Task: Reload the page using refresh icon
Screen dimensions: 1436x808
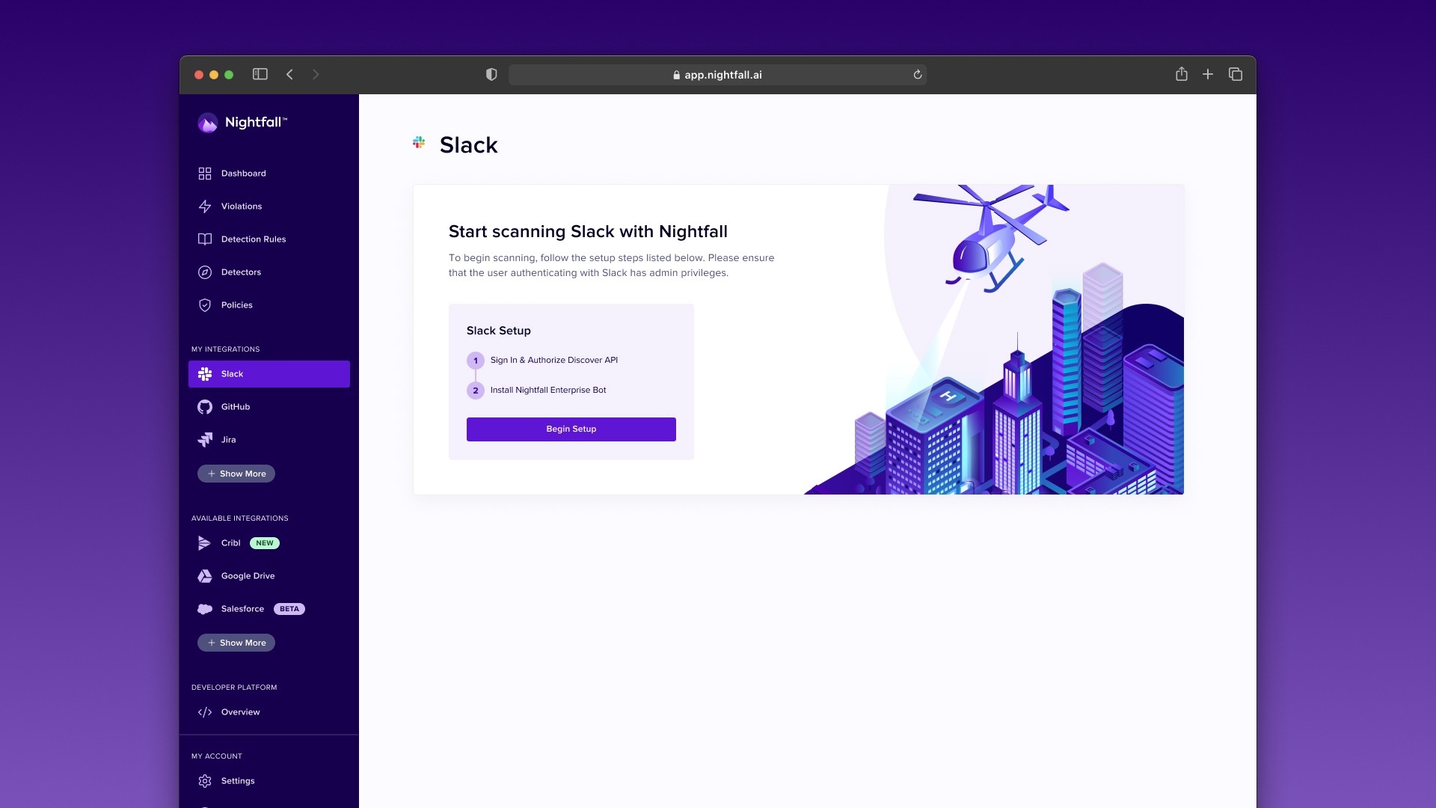Action: (x=918, y=75)
